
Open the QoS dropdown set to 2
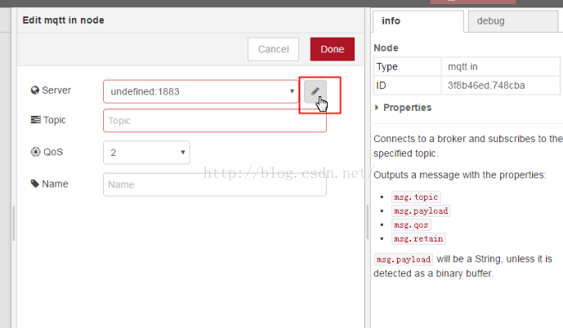pyautogui.click(x=146, y=153)
